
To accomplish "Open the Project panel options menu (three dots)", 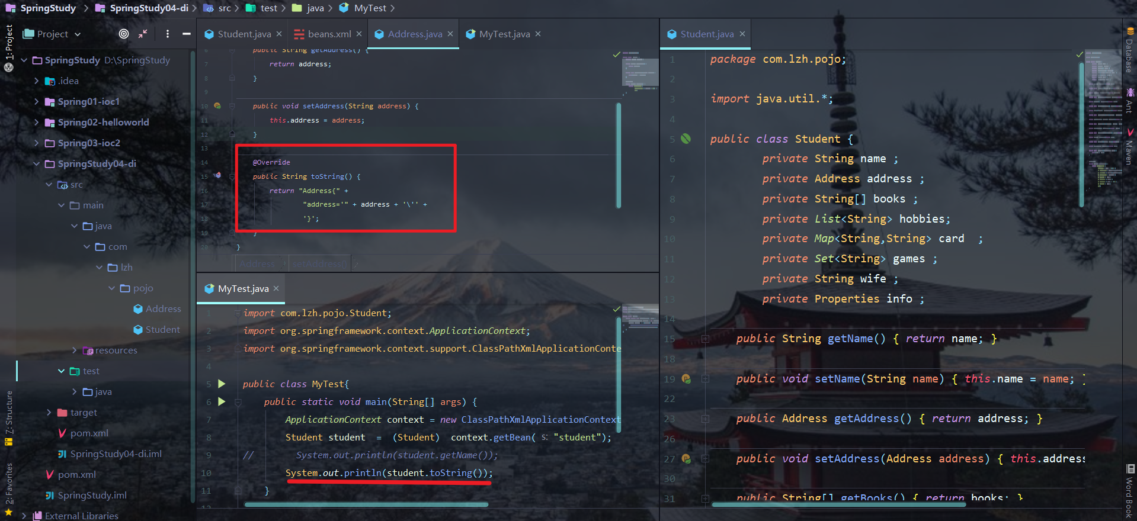I will tap(168, 34).
